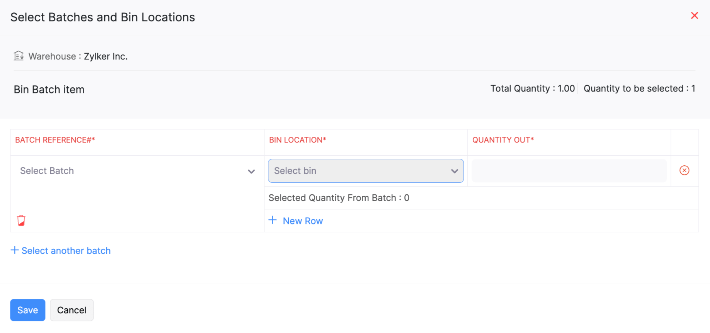The image size is (710, 333).
Task: Remove the bin row using the red circle icon
Action: pyautogui.click(x=684, y=170)
